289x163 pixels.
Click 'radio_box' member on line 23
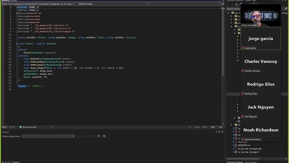pos(46,74)
